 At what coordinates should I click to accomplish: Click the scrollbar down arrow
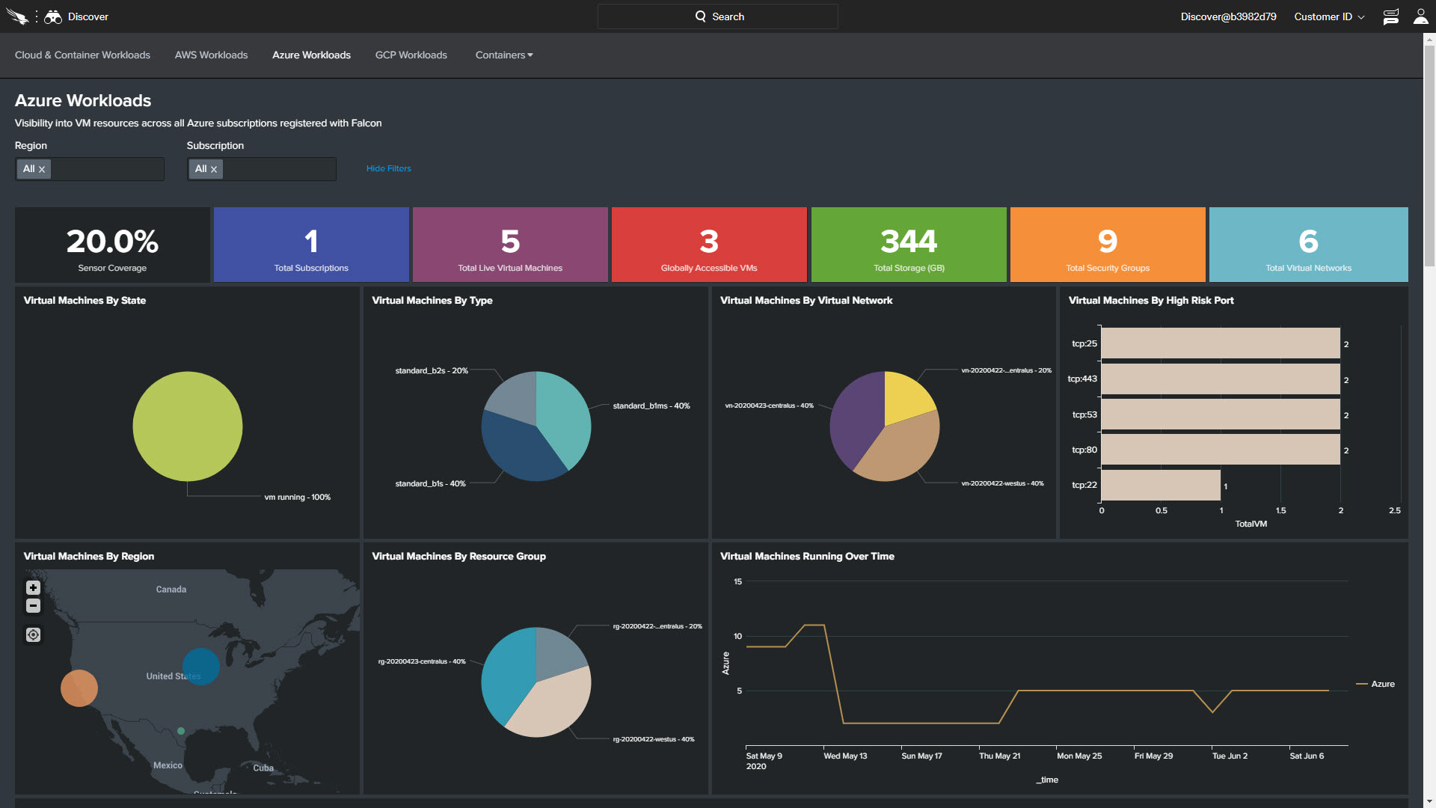[x=1429, y=801]
